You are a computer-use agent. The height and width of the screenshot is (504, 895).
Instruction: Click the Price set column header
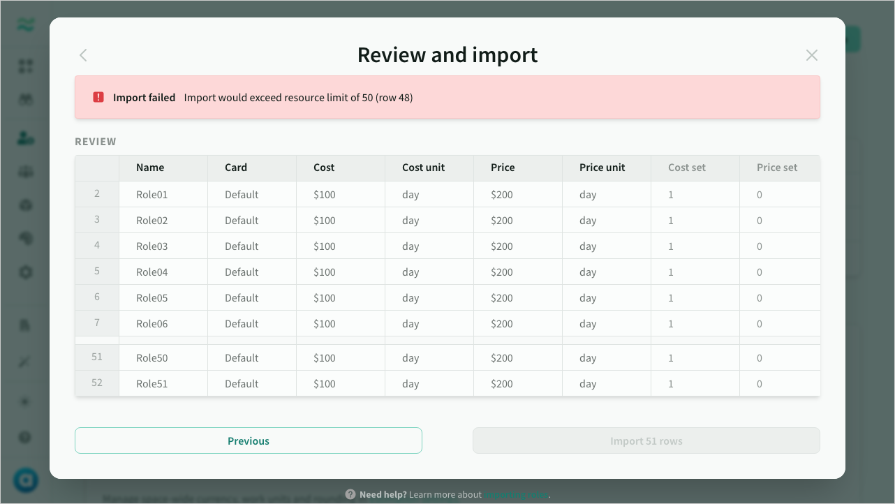tap(776, 168)
